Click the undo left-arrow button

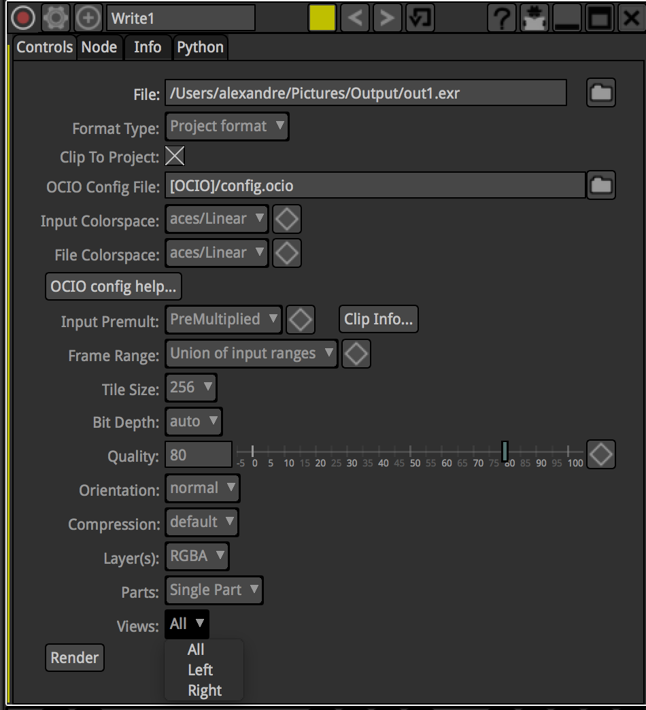354,18
